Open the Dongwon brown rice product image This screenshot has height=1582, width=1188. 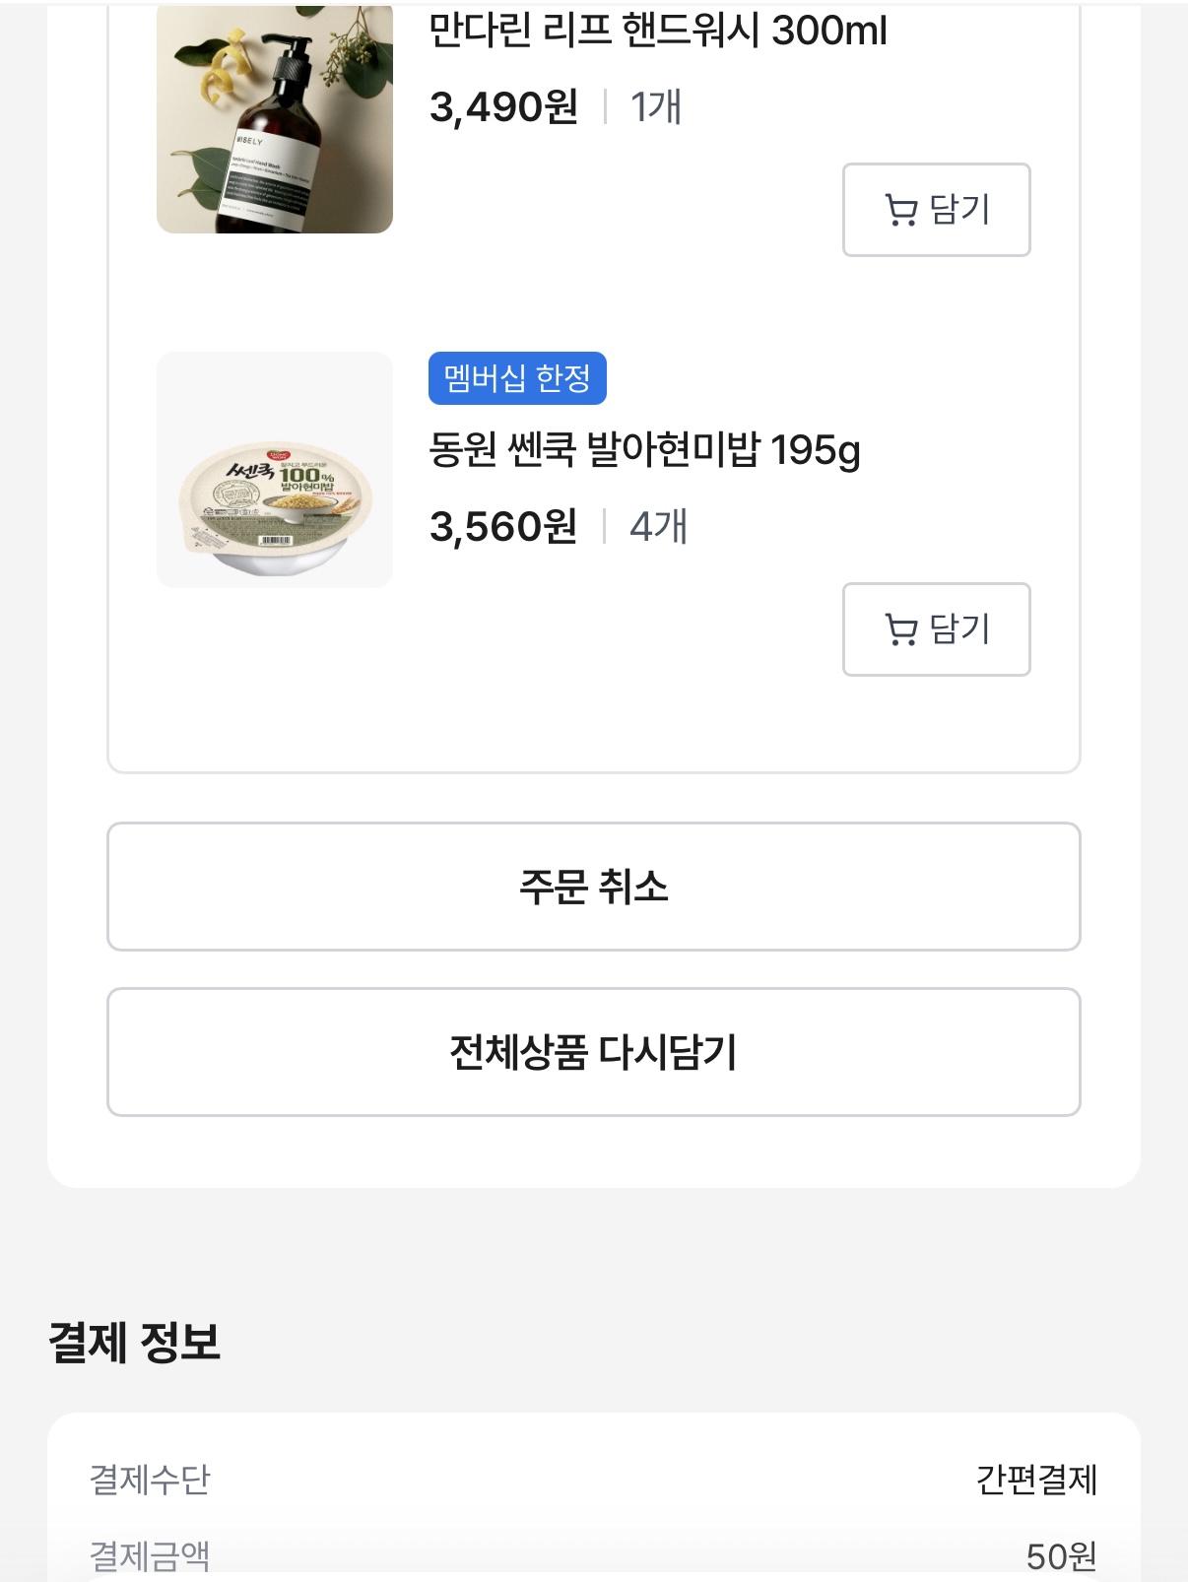pos(275,470)
